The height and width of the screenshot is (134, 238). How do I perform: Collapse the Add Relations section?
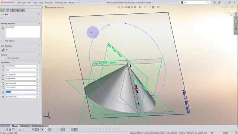tap(40, 46)
